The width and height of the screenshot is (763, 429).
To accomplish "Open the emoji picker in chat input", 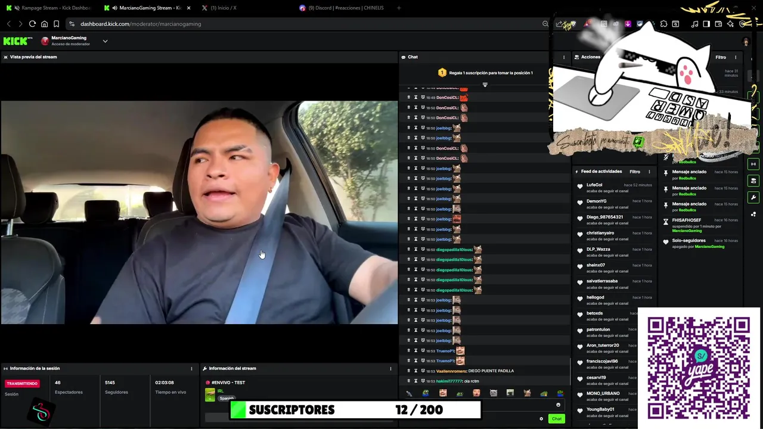I will [x=559, y=405].
